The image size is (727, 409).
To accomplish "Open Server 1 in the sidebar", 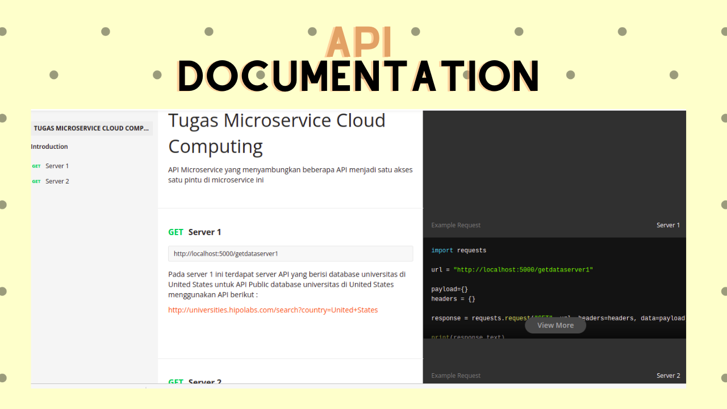I will pos(57,166).
